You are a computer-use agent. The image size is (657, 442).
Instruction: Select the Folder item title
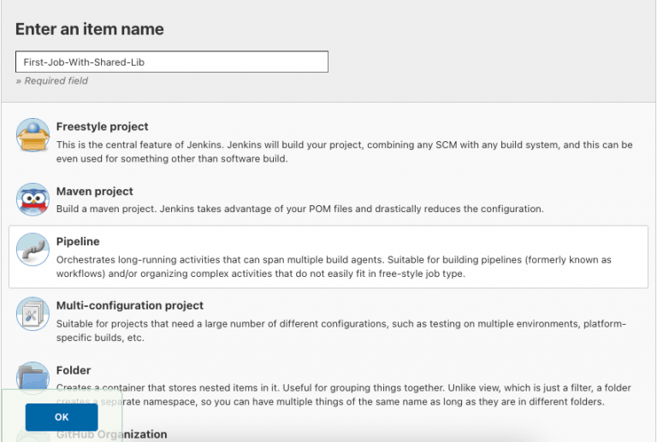click(74, 371)
